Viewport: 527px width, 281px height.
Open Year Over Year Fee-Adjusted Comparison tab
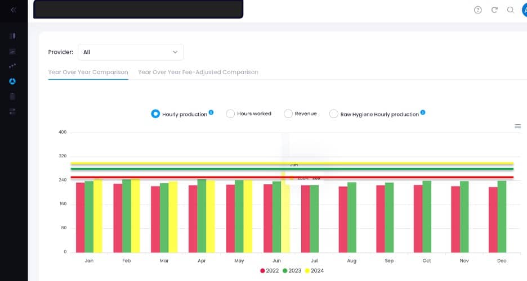[x=198, y=72]
